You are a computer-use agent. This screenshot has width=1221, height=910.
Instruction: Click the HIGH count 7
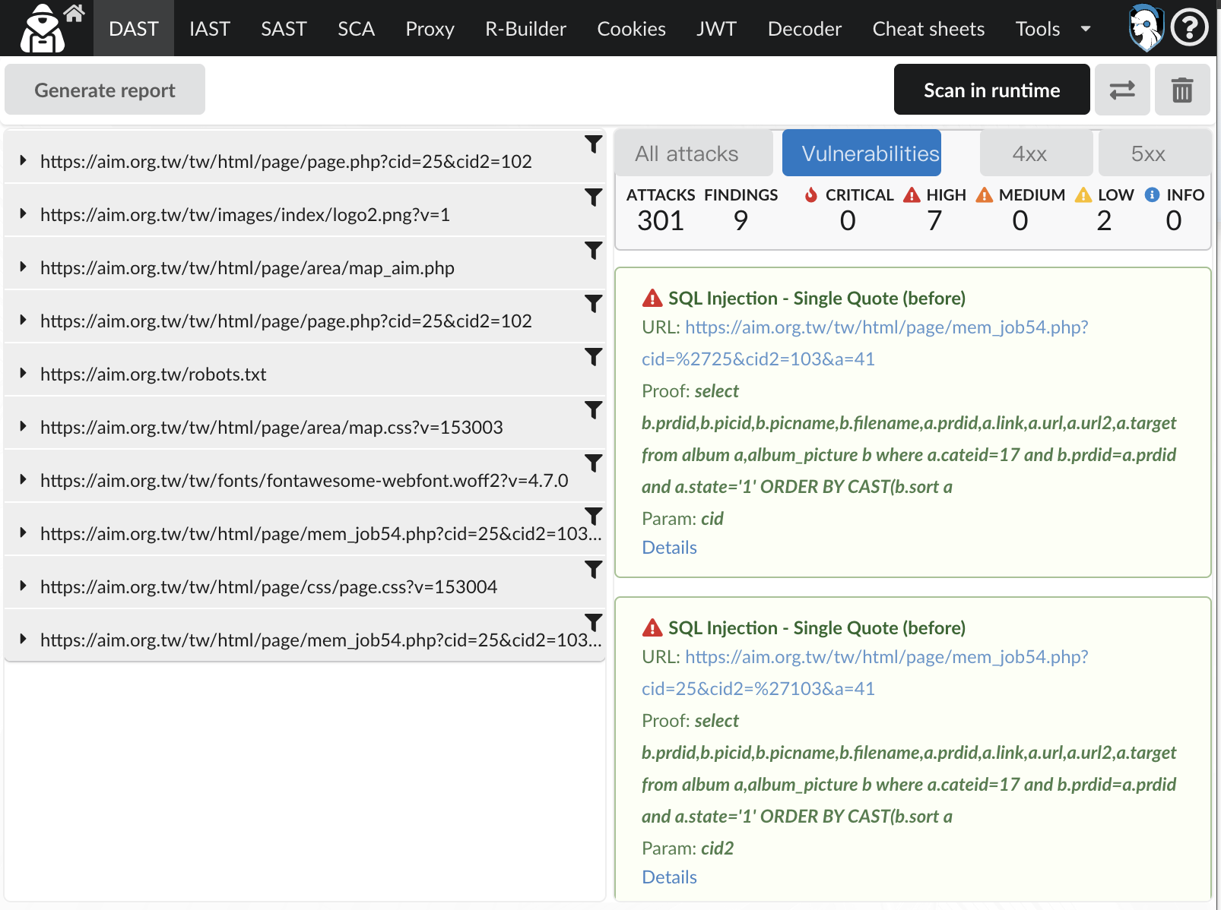pyautogui.click(x=934, y=221)
